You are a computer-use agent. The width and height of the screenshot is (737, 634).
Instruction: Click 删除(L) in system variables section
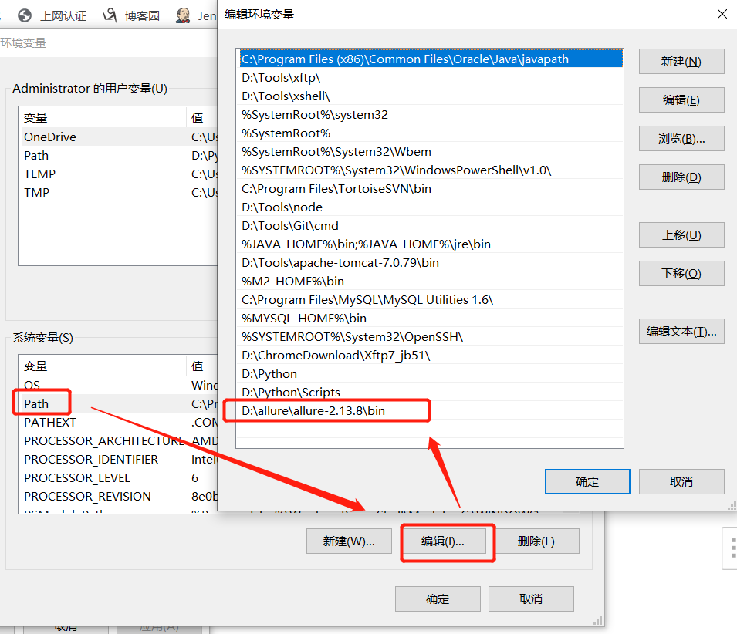(x=536, y=541)
